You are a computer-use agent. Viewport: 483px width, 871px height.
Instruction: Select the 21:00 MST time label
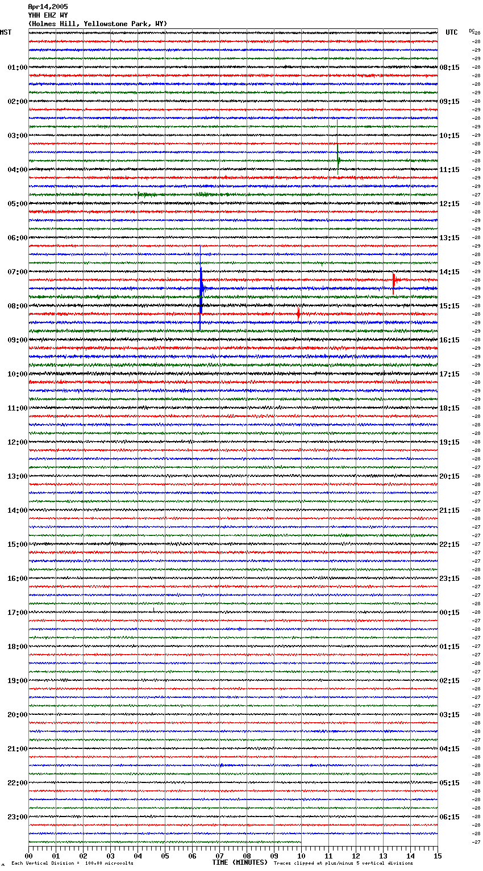point(18,749)
